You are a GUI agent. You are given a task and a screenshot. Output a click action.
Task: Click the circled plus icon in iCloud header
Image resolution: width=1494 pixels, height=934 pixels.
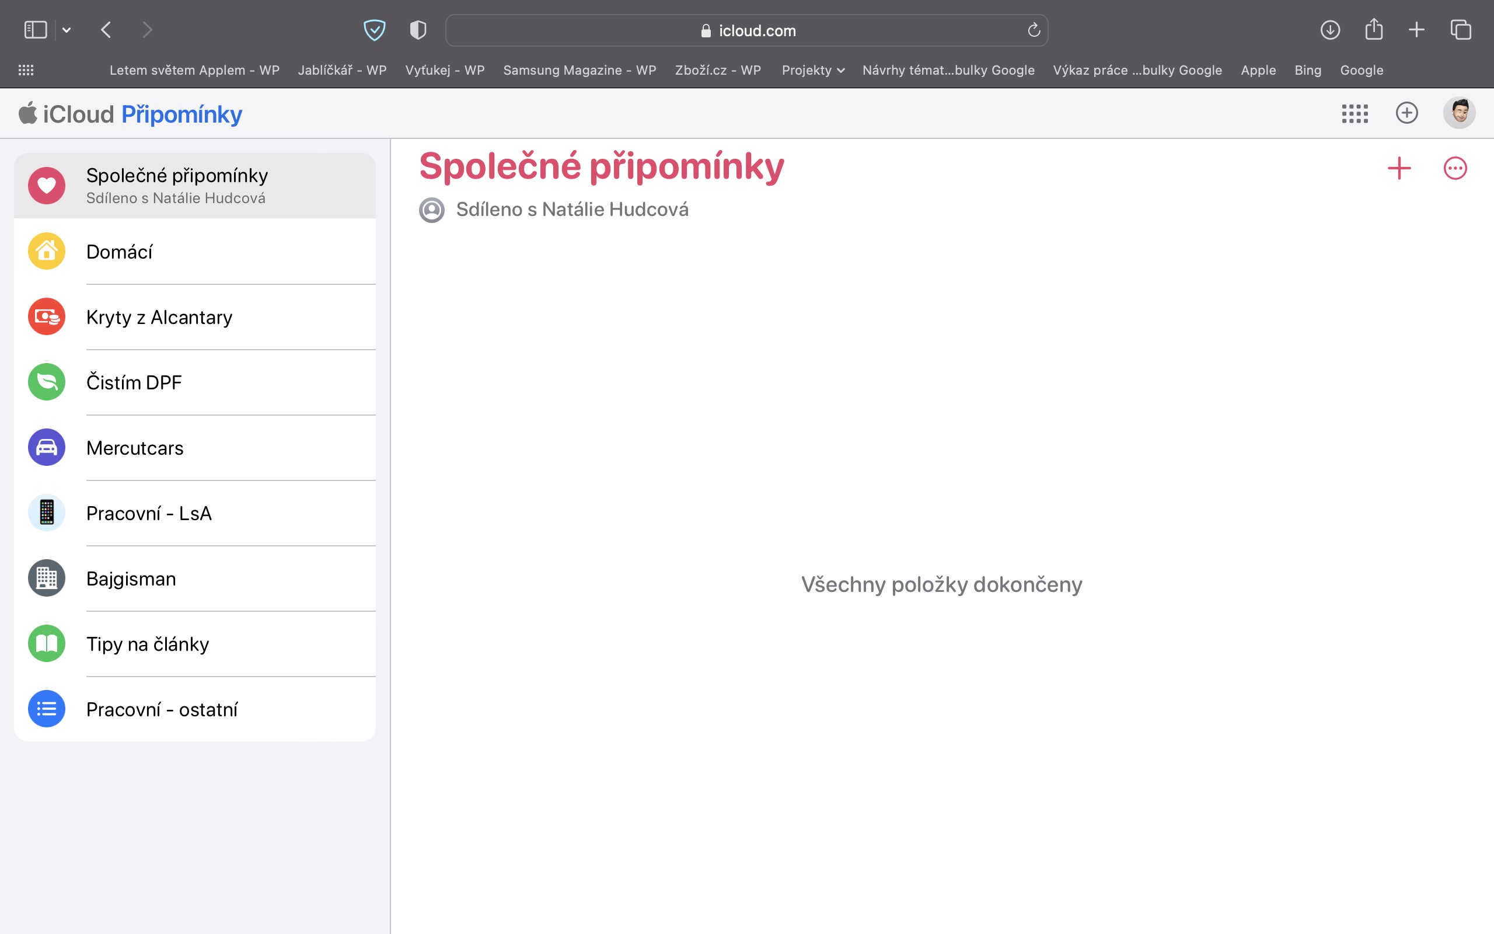coord(1406,113)
